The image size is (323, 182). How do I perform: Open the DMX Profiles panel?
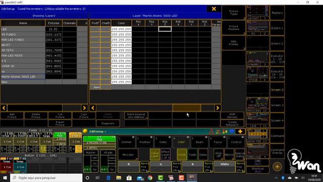click(233, 43)
